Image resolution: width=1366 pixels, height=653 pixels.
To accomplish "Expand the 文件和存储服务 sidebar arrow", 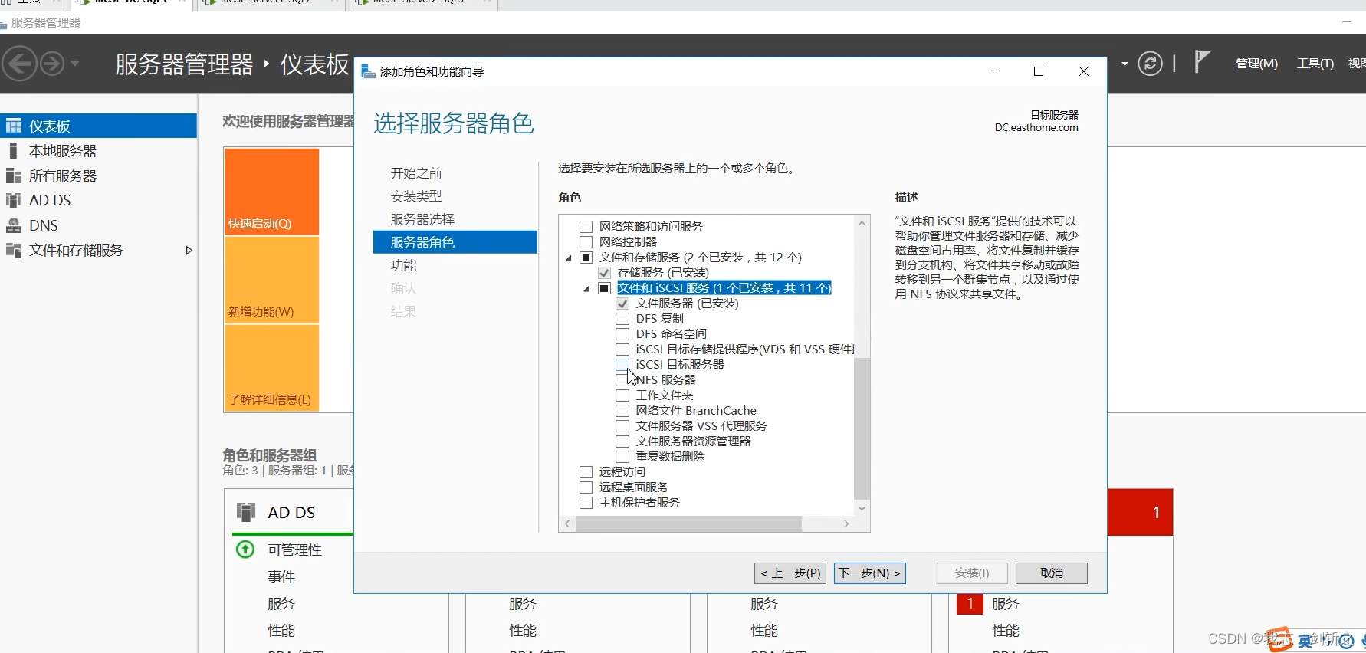I will [189, 251].
